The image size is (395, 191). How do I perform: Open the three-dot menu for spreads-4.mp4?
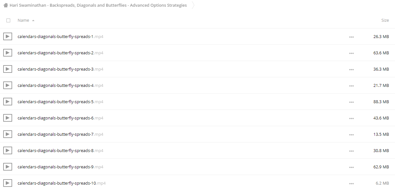(352, 86)
